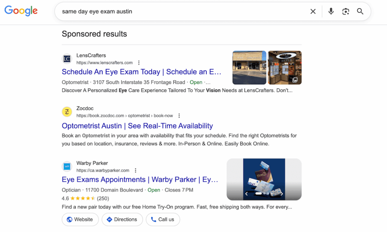387x232 pixels.
Task: Click the Warby Parker Directions button
Action: (x=122, y=220)
